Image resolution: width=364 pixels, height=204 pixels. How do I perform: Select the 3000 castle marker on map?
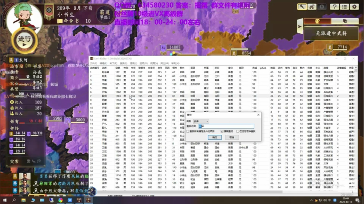[x=75, y=120]
